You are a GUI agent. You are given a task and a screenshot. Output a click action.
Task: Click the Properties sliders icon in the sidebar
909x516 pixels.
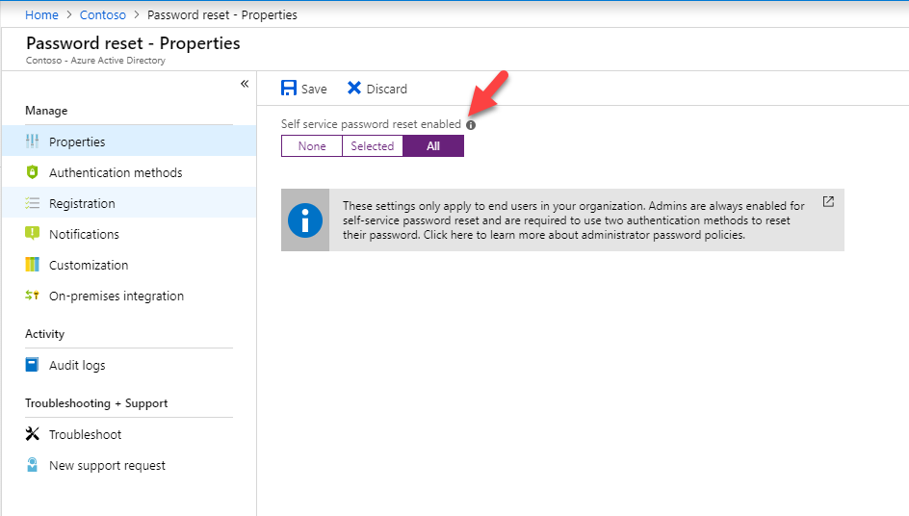pos(33,141)
